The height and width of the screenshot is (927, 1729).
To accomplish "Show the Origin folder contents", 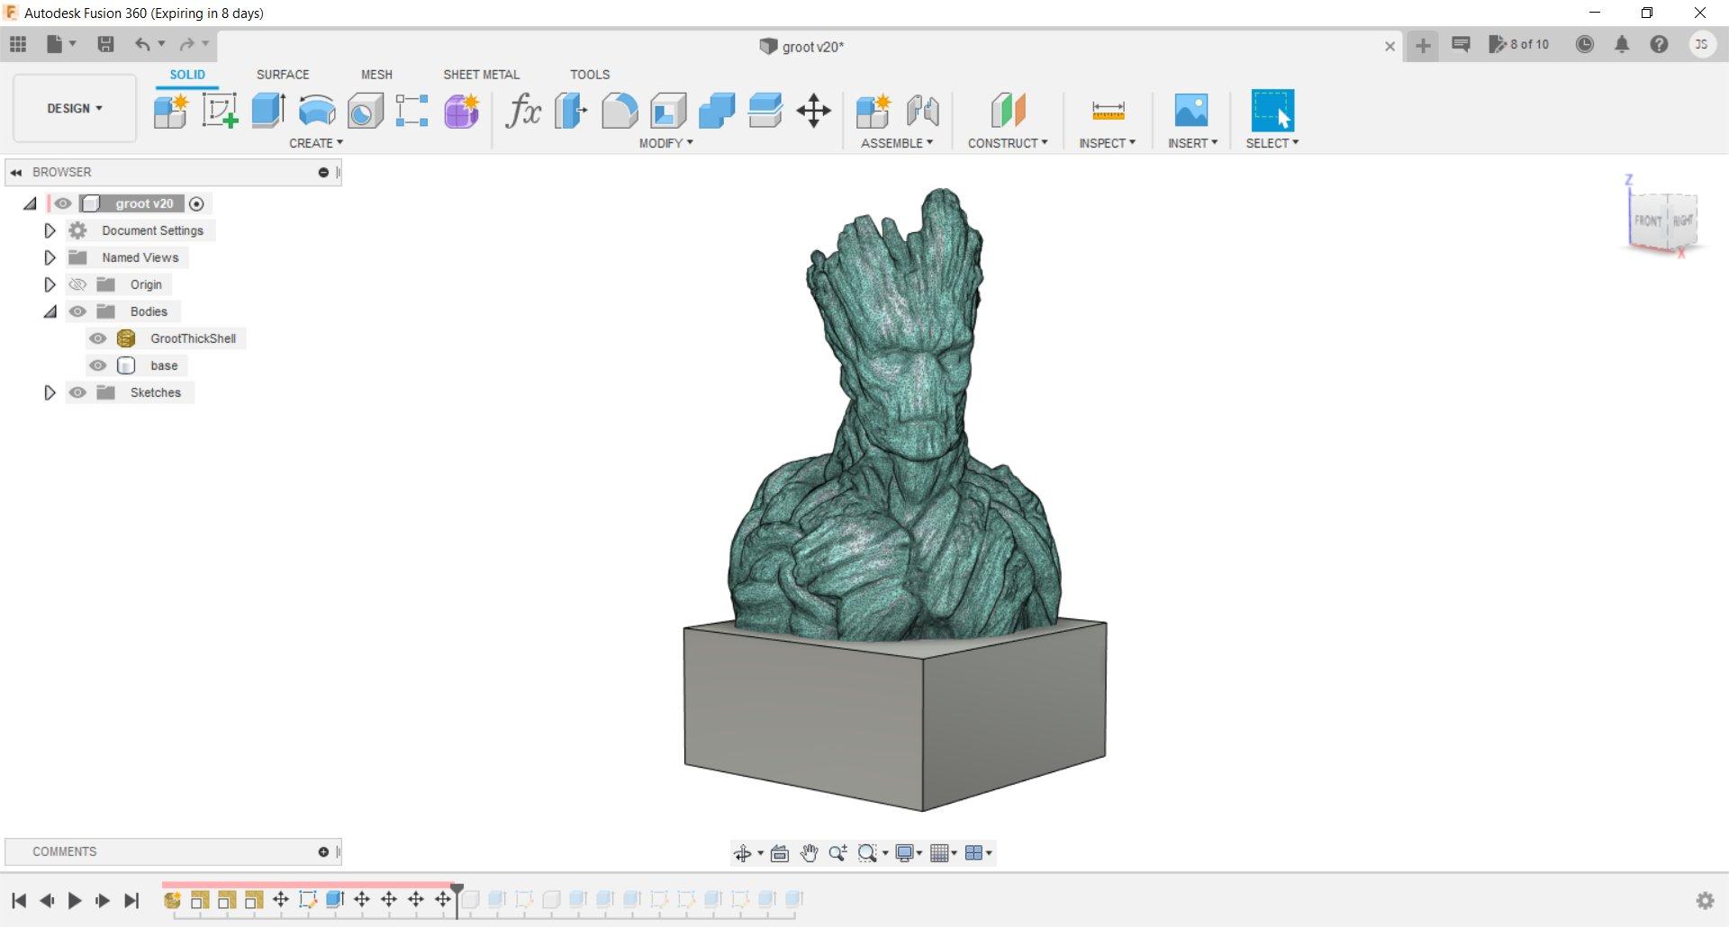I will 50,284.
